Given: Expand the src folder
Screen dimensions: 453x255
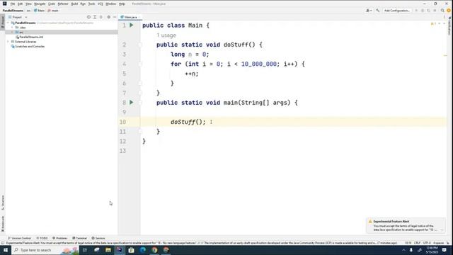Looking at the screenshot, I should click(13, 32).
